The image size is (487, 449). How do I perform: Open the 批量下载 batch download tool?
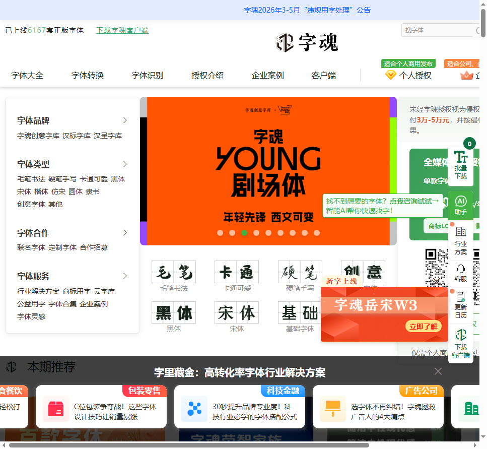(x=461, y=165)
